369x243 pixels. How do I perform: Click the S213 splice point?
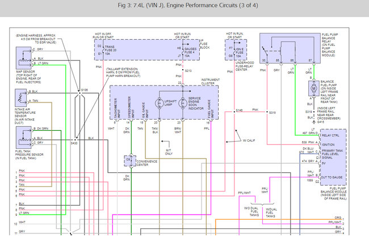[183, 70]
